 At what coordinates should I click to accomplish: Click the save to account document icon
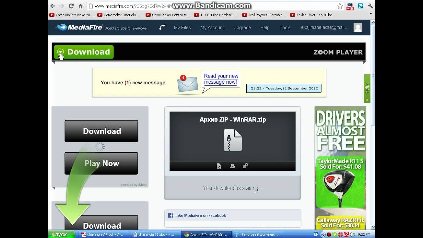[219, 166]
